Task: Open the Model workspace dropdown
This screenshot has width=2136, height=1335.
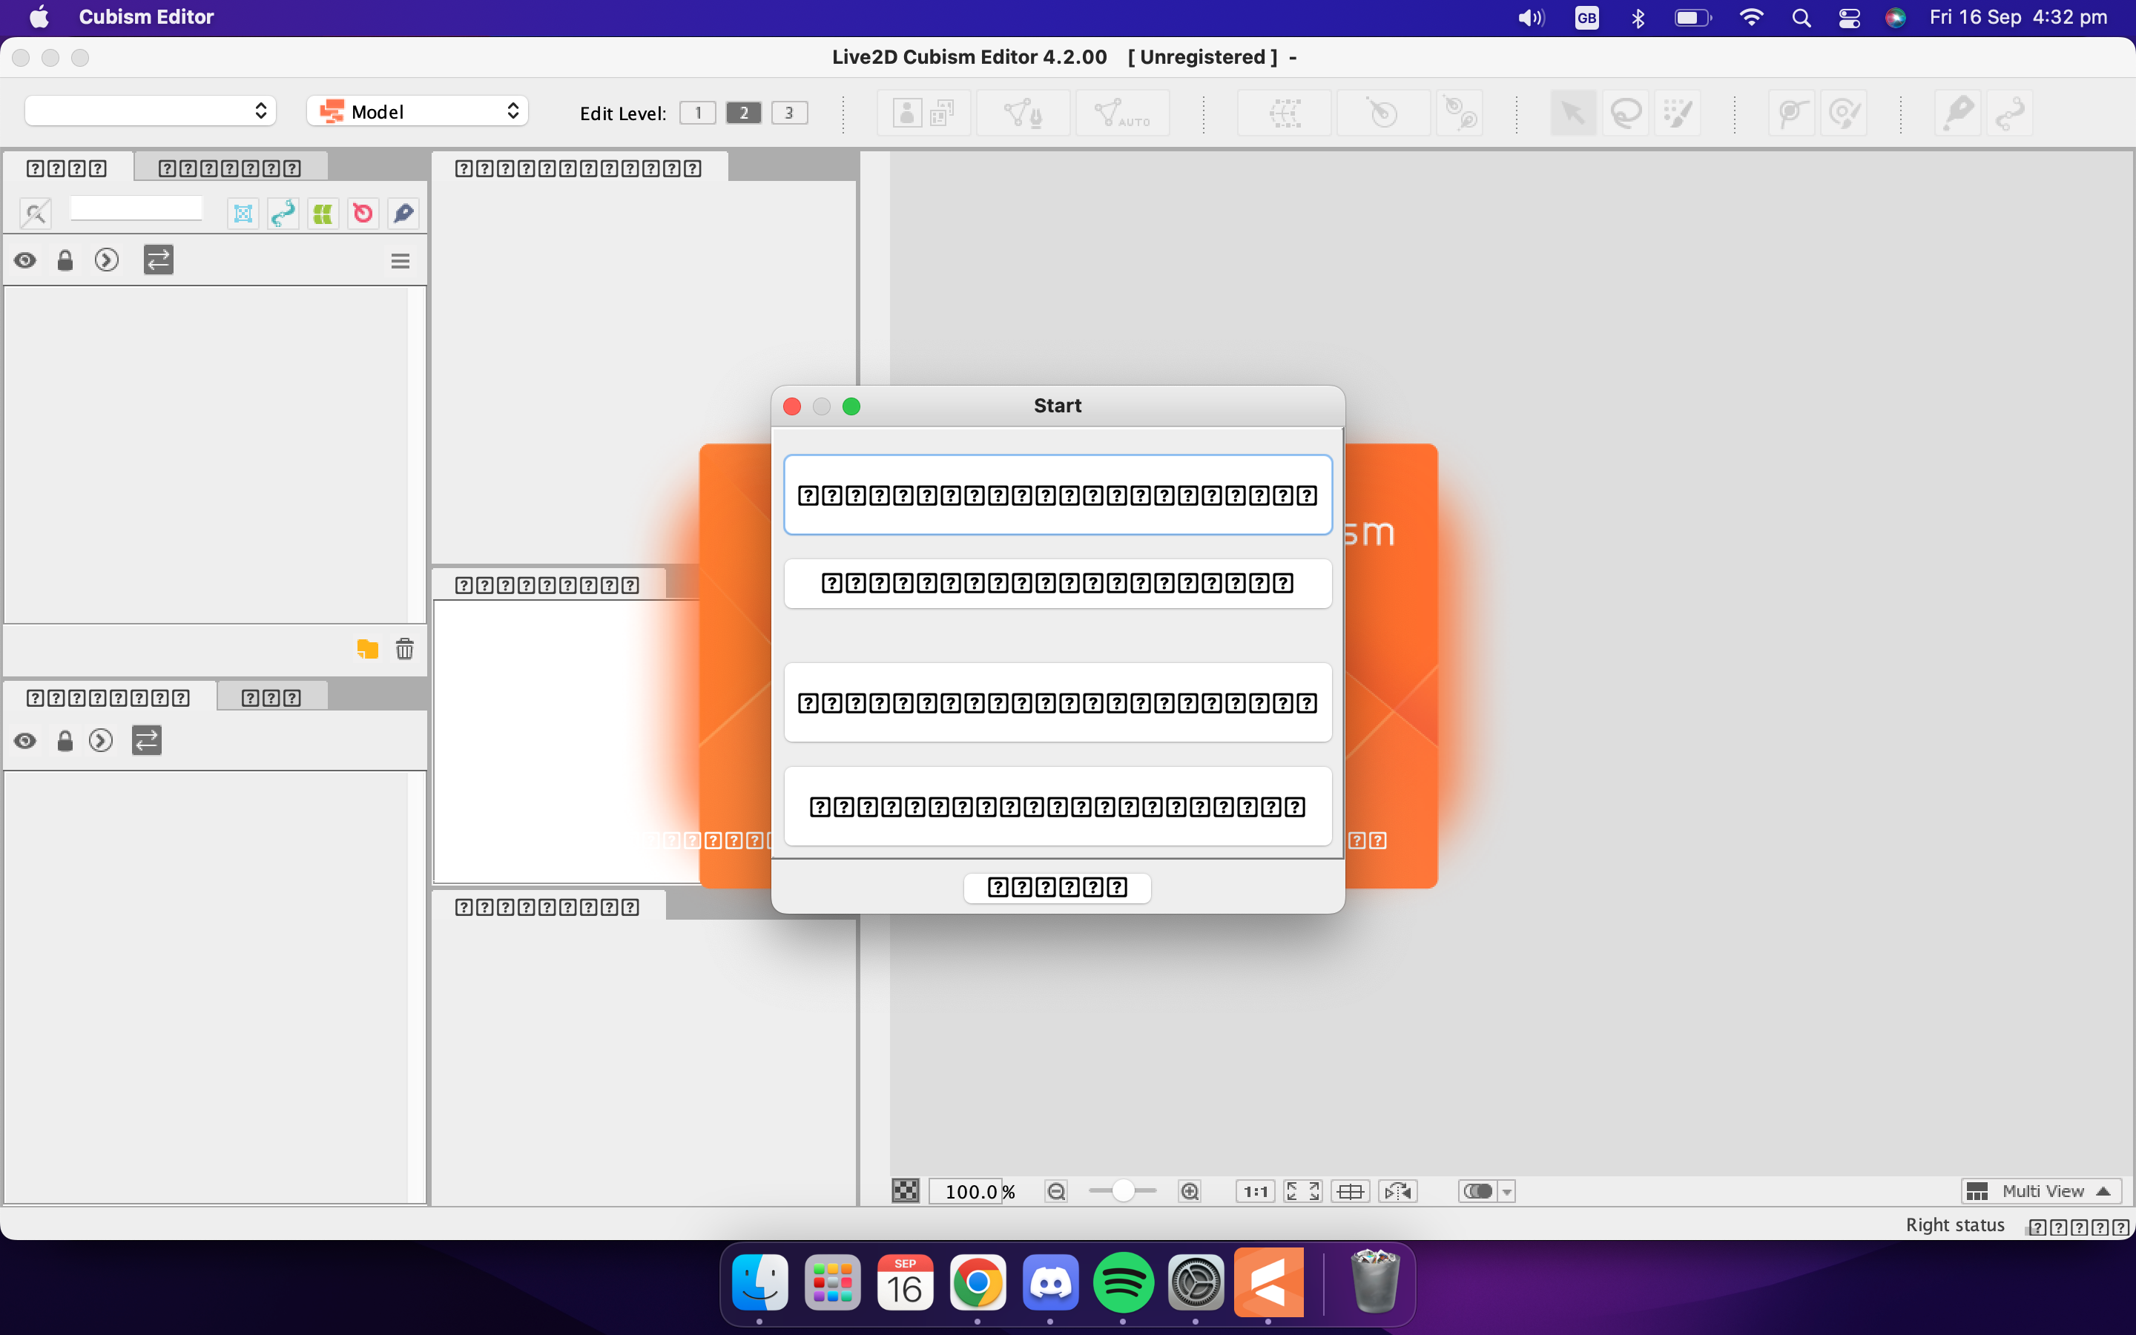Action: pos(418,111)
